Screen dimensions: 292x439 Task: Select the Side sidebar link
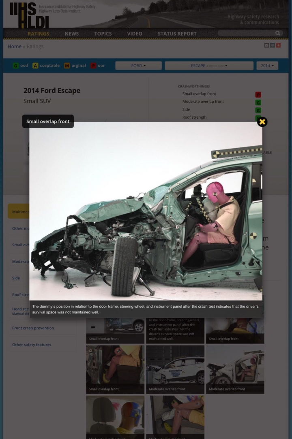click(x=16, y=278)
